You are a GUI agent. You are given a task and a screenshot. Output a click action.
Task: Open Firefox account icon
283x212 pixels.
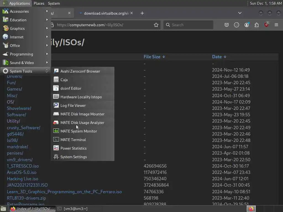coord(247,25)
